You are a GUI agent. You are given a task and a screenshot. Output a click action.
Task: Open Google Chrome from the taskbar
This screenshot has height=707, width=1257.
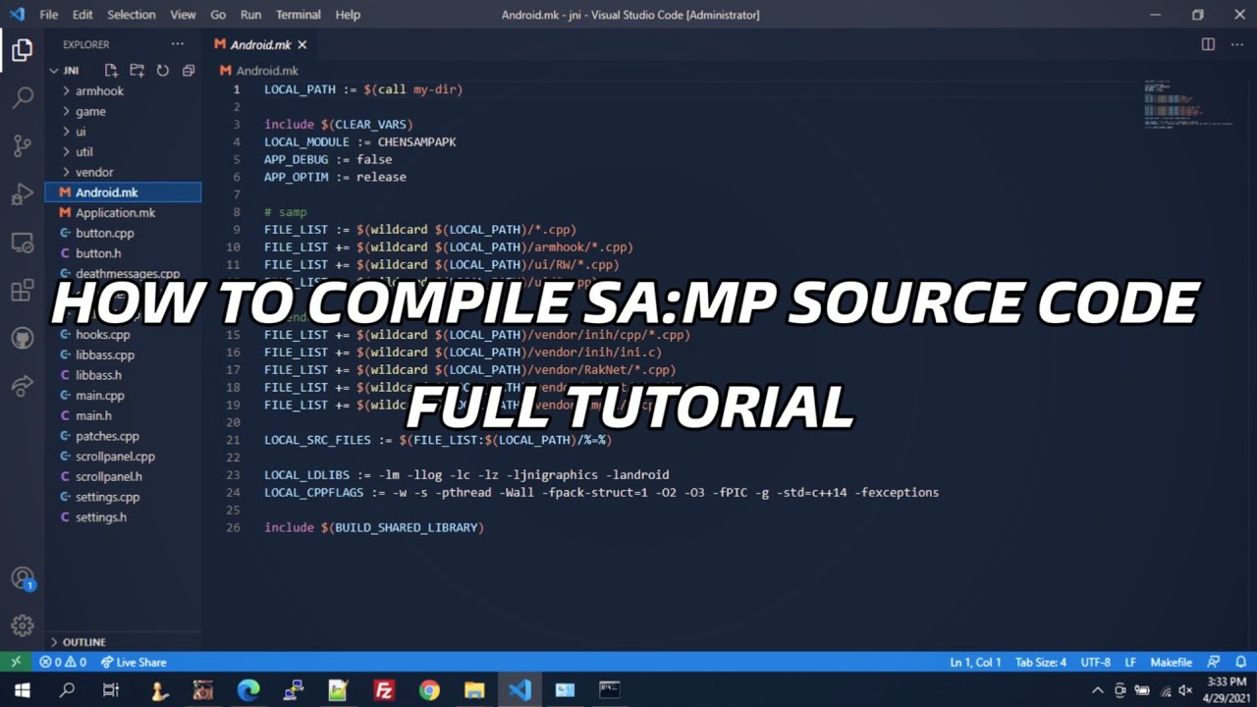(429, 690)
